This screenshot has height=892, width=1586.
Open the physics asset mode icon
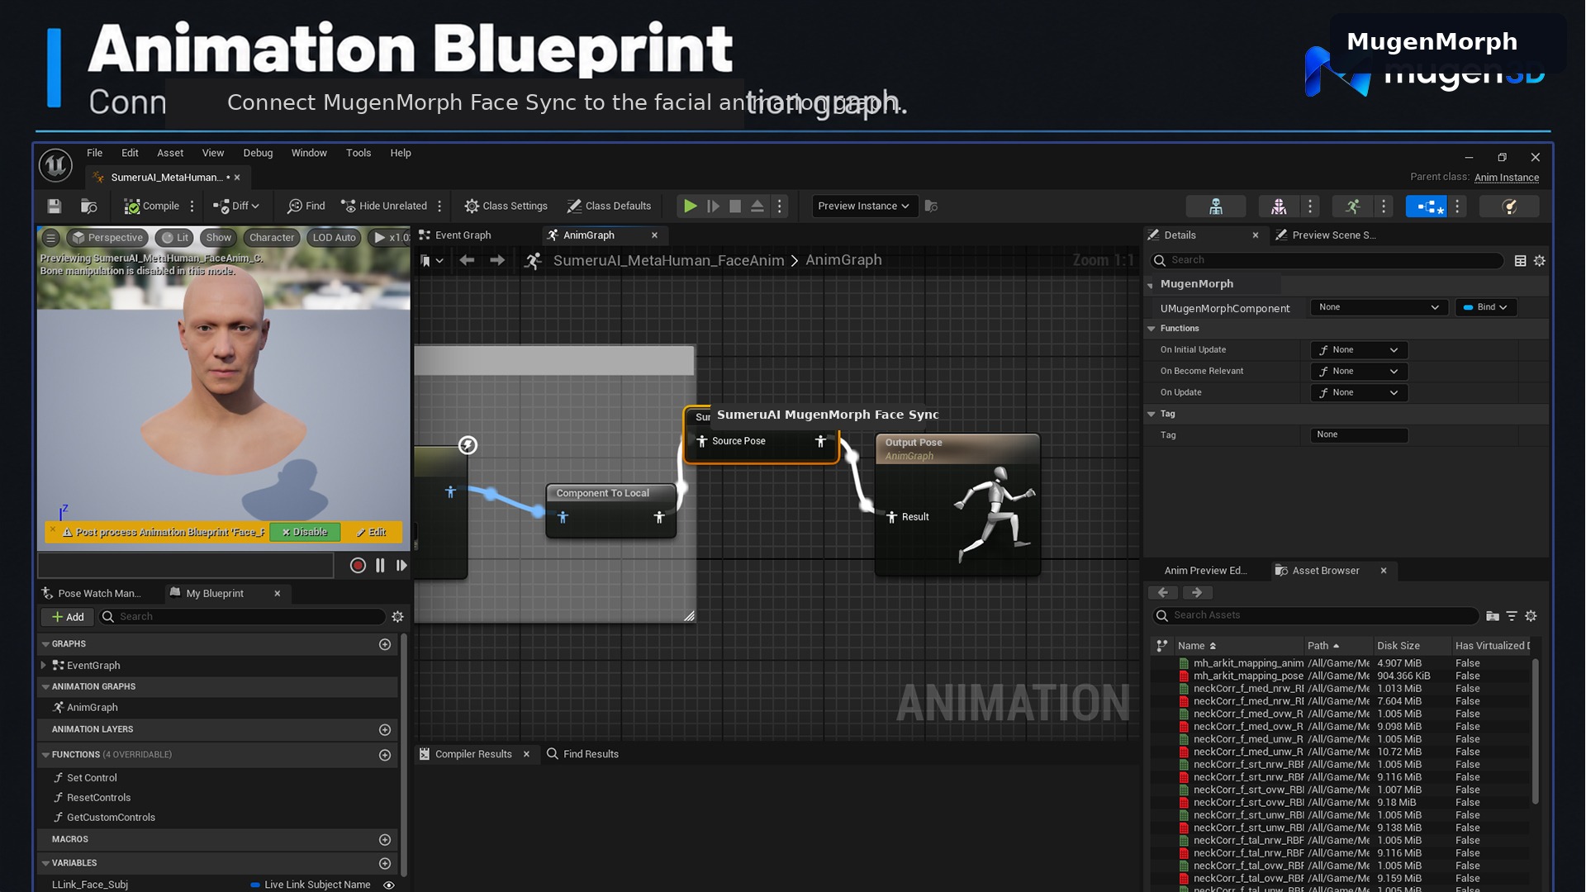[1509, 206]
